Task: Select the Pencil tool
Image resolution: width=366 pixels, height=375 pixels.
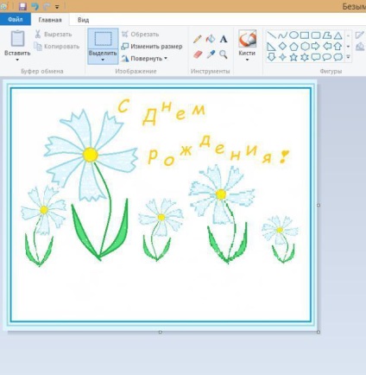Action: (x=198, y=39)
